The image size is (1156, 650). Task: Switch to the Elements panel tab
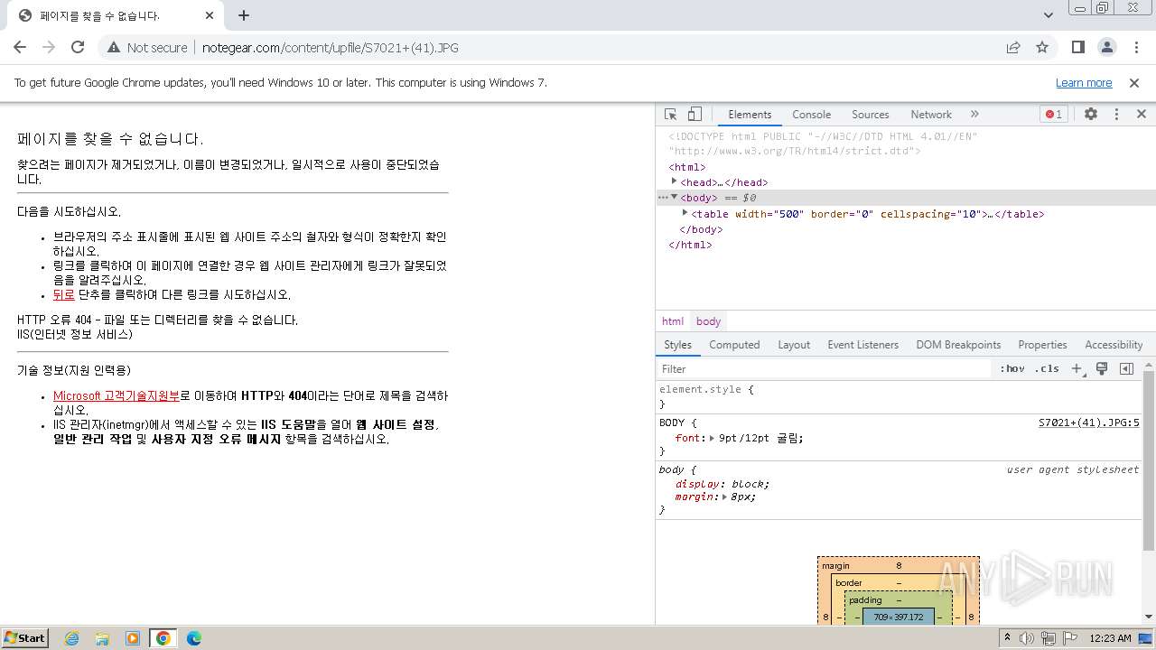click(x=750, y=115)
